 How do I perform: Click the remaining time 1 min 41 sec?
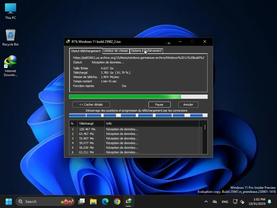[109, 81]
